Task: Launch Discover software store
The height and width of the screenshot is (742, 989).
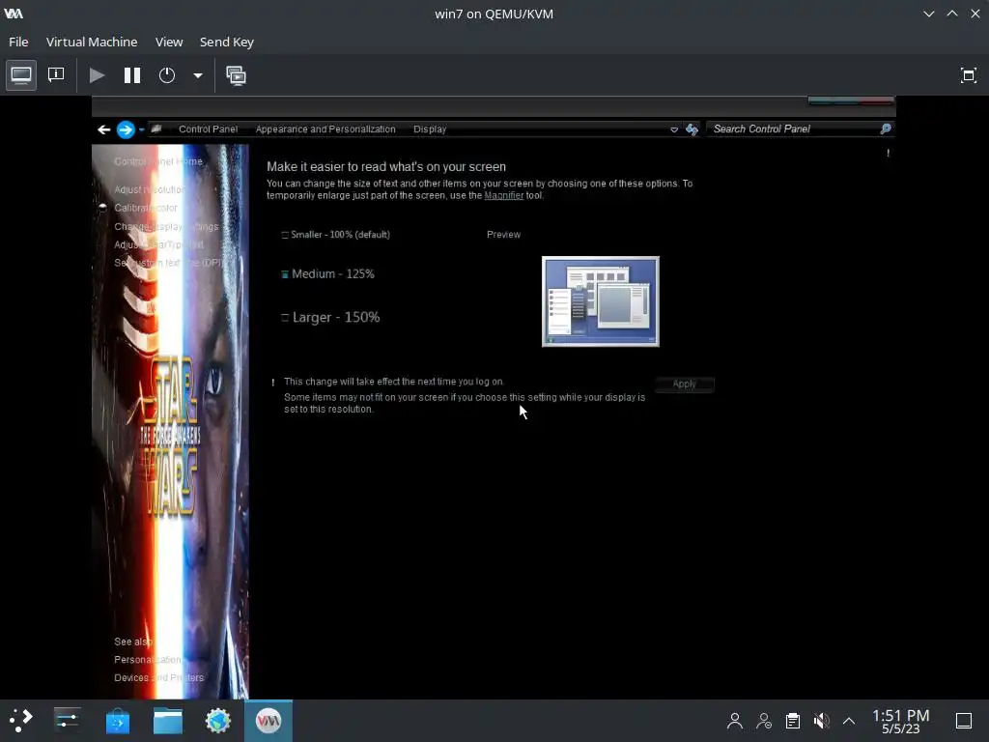Action: (117, 721)
